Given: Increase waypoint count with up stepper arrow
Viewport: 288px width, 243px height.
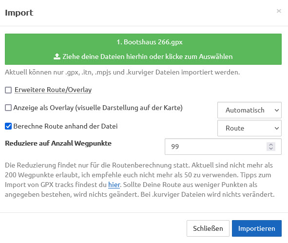Looking at the screenshot, I should (271, 145).
